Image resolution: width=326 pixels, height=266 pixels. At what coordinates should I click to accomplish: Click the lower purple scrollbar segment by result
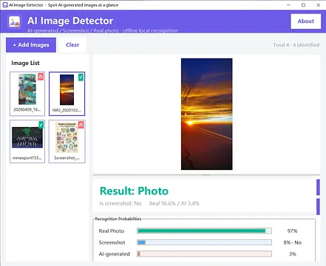[x=318, y=207]
